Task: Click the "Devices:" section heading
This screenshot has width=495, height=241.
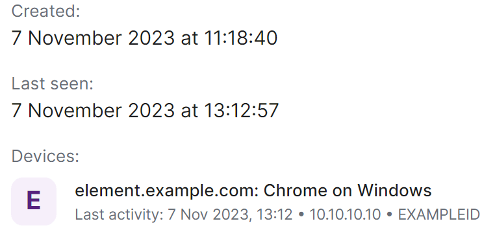Action: point(45,156)
